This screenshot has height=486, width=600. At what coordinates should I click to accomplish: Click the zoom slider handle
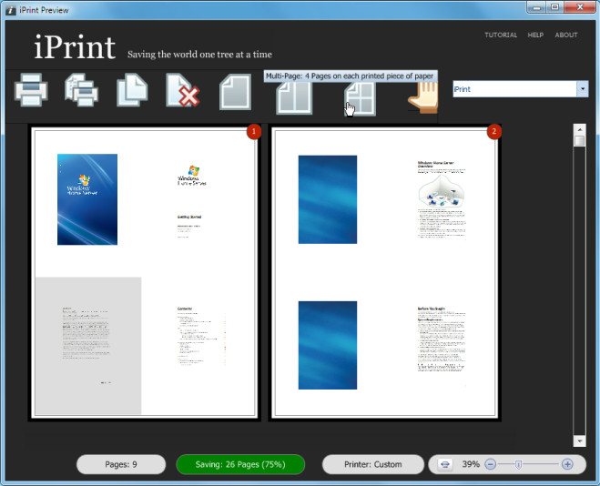click(x=518, y=464)
